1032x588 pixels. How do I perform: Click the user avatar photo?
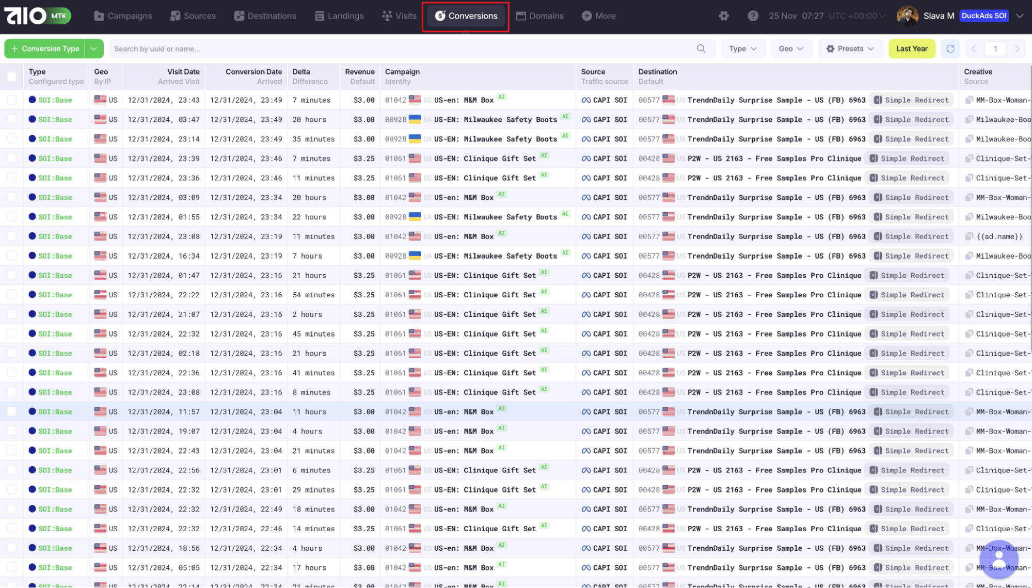tap(907, 16)
